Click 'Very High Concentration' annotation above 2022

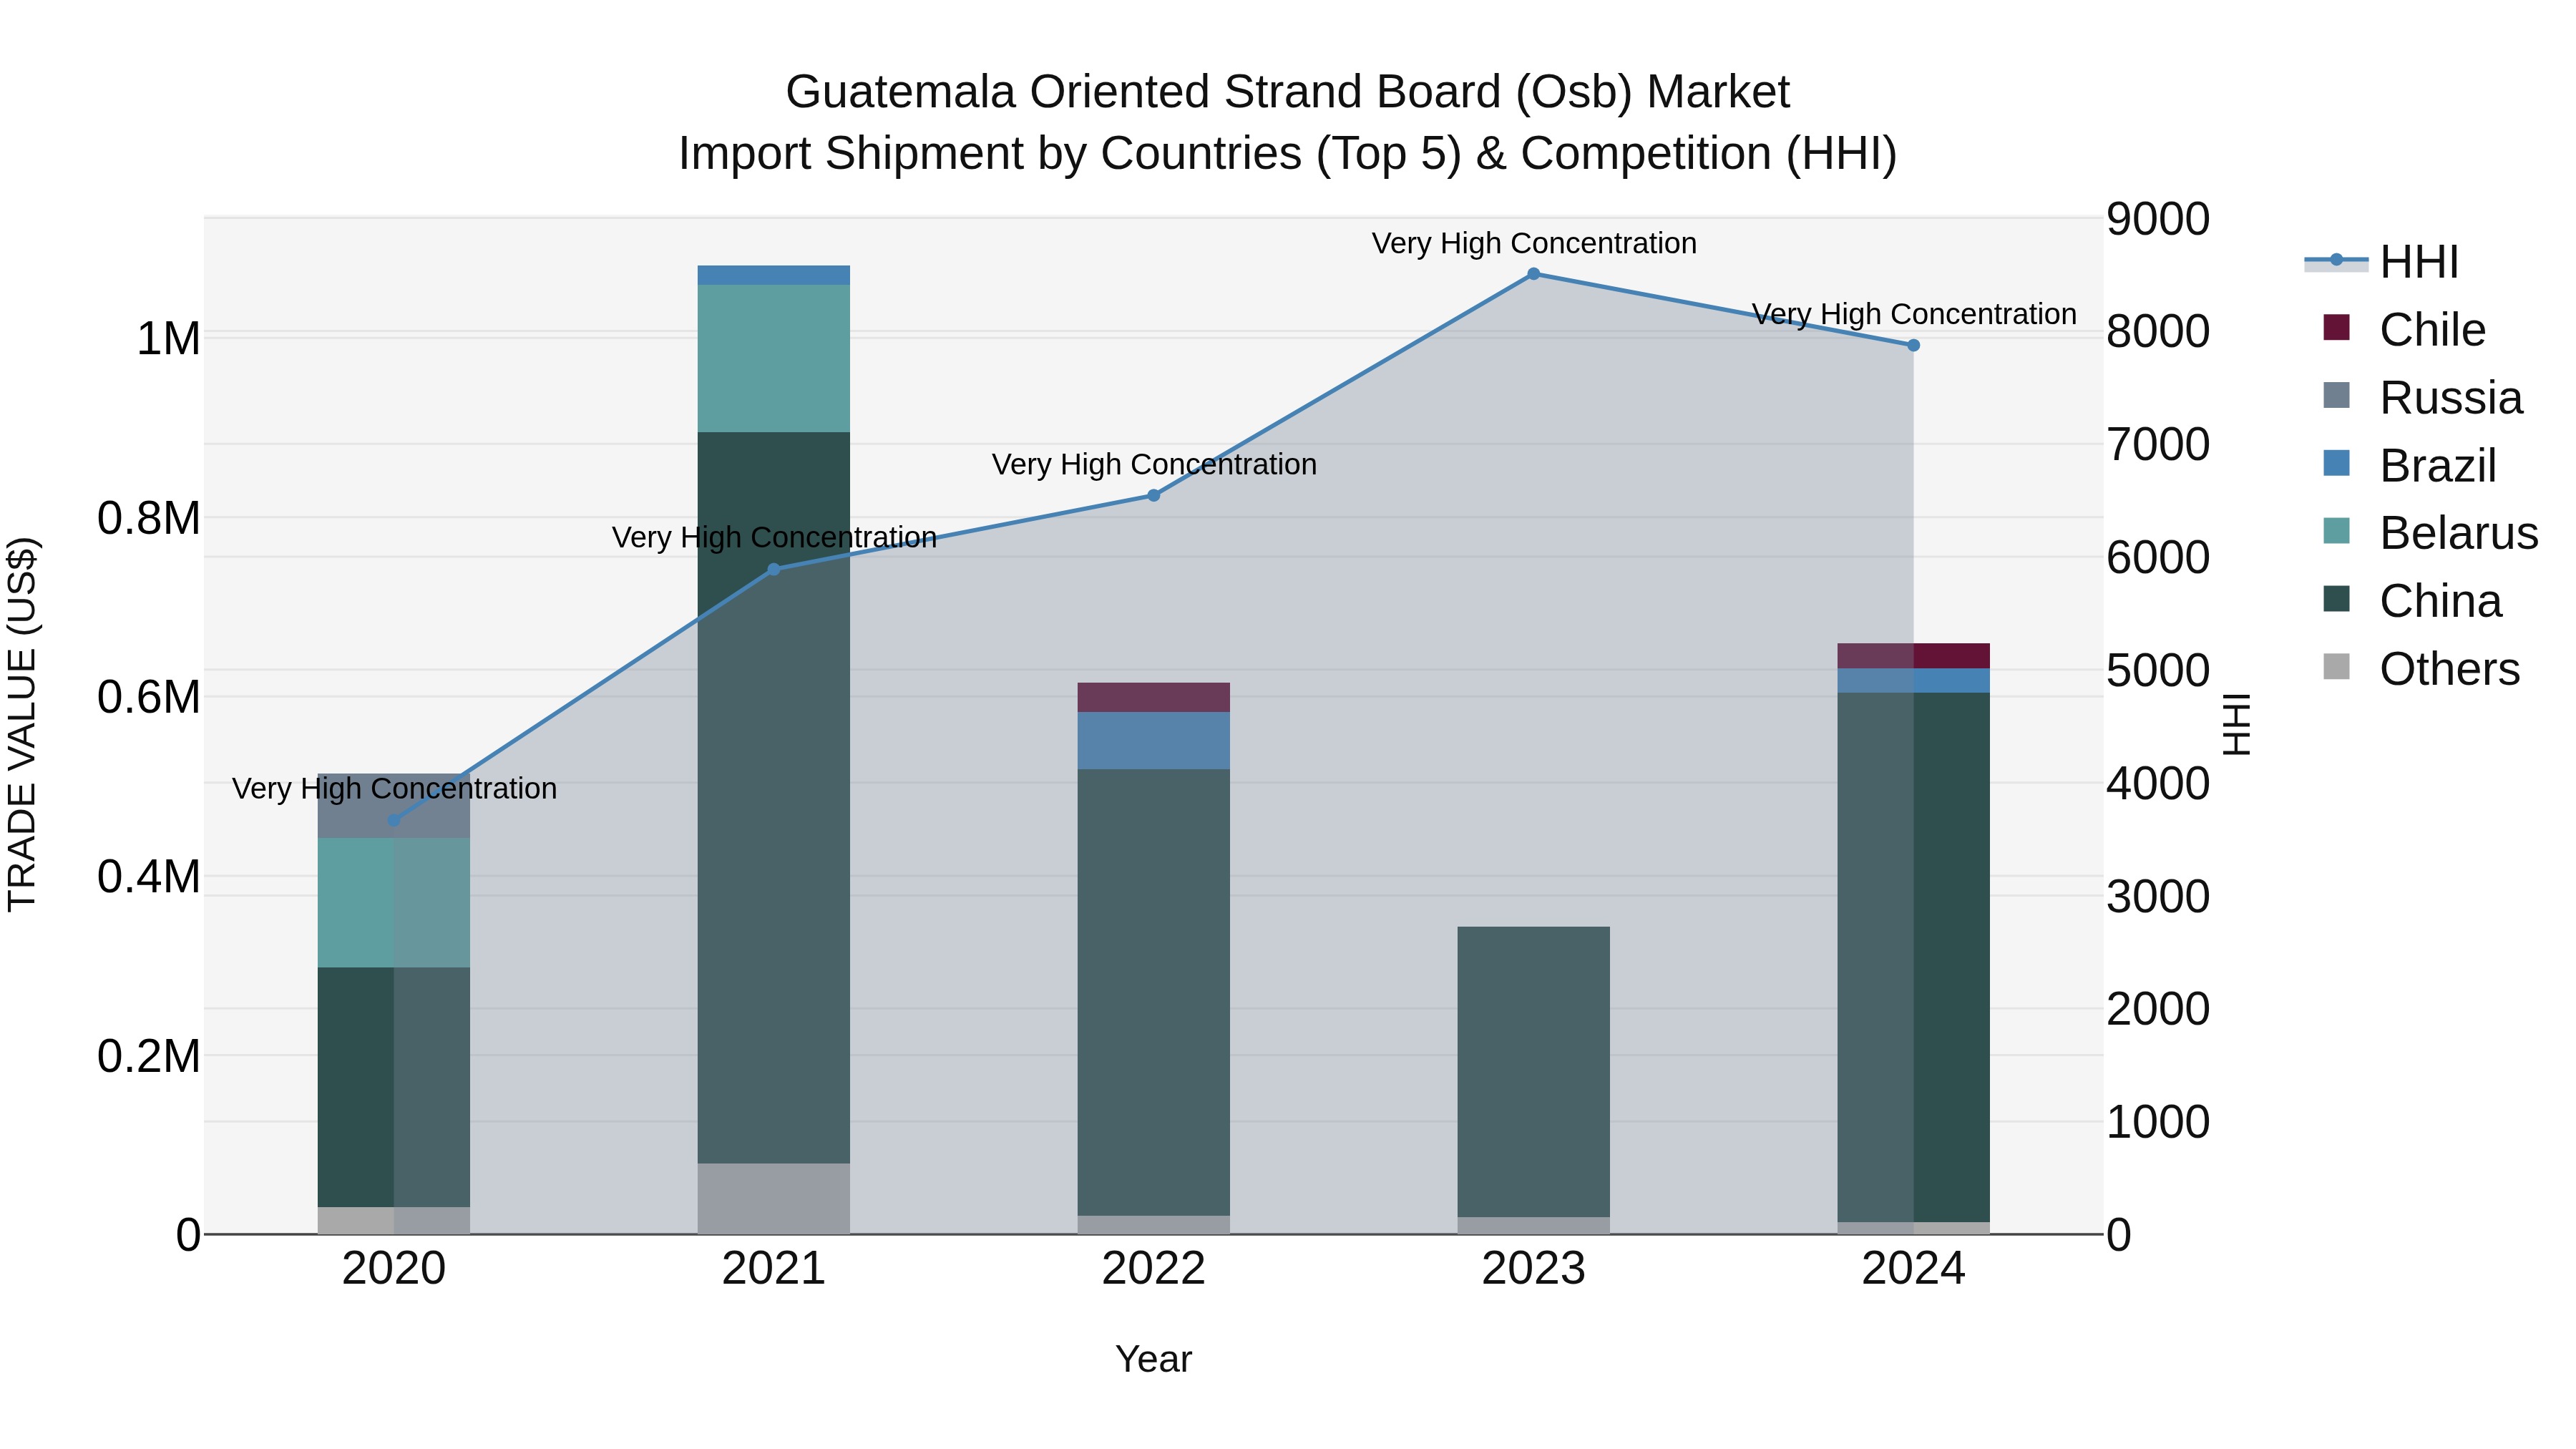pyautogui.click(x=1154, y=464)
